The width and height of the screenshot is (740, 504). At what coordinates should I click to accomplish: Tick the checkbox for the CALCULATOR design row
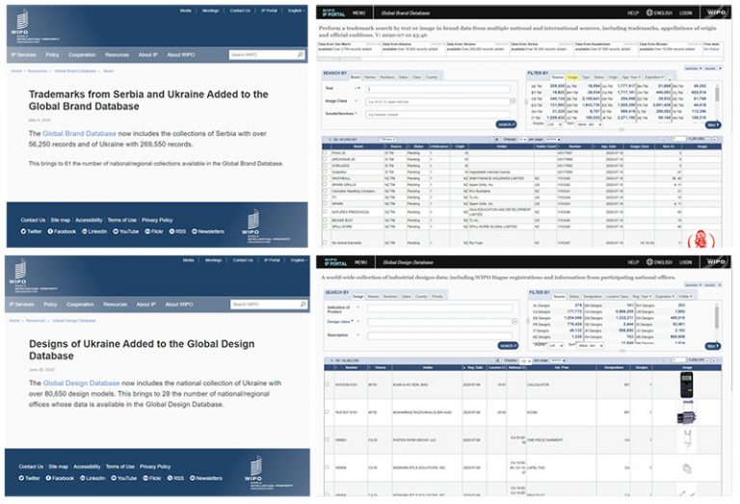327,385
